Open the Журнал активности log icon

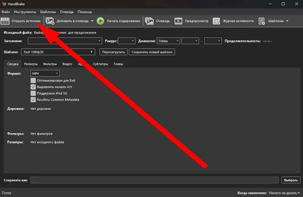point(216,21)
